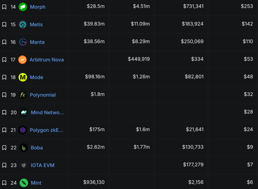This screenshot has height=189, width=258.
Task: Open the Mind Network chain link
Action: point(47,113)
